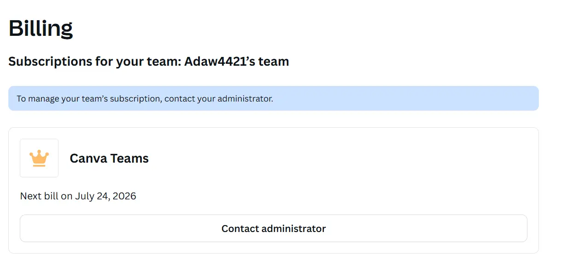Click the Adaw4421's team name
579x266 pixels.
point(237,61)
